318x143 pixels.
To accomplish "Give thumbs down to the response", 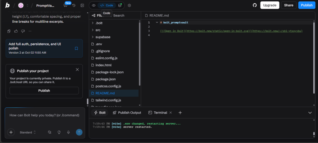I will (x=23, y=31).
